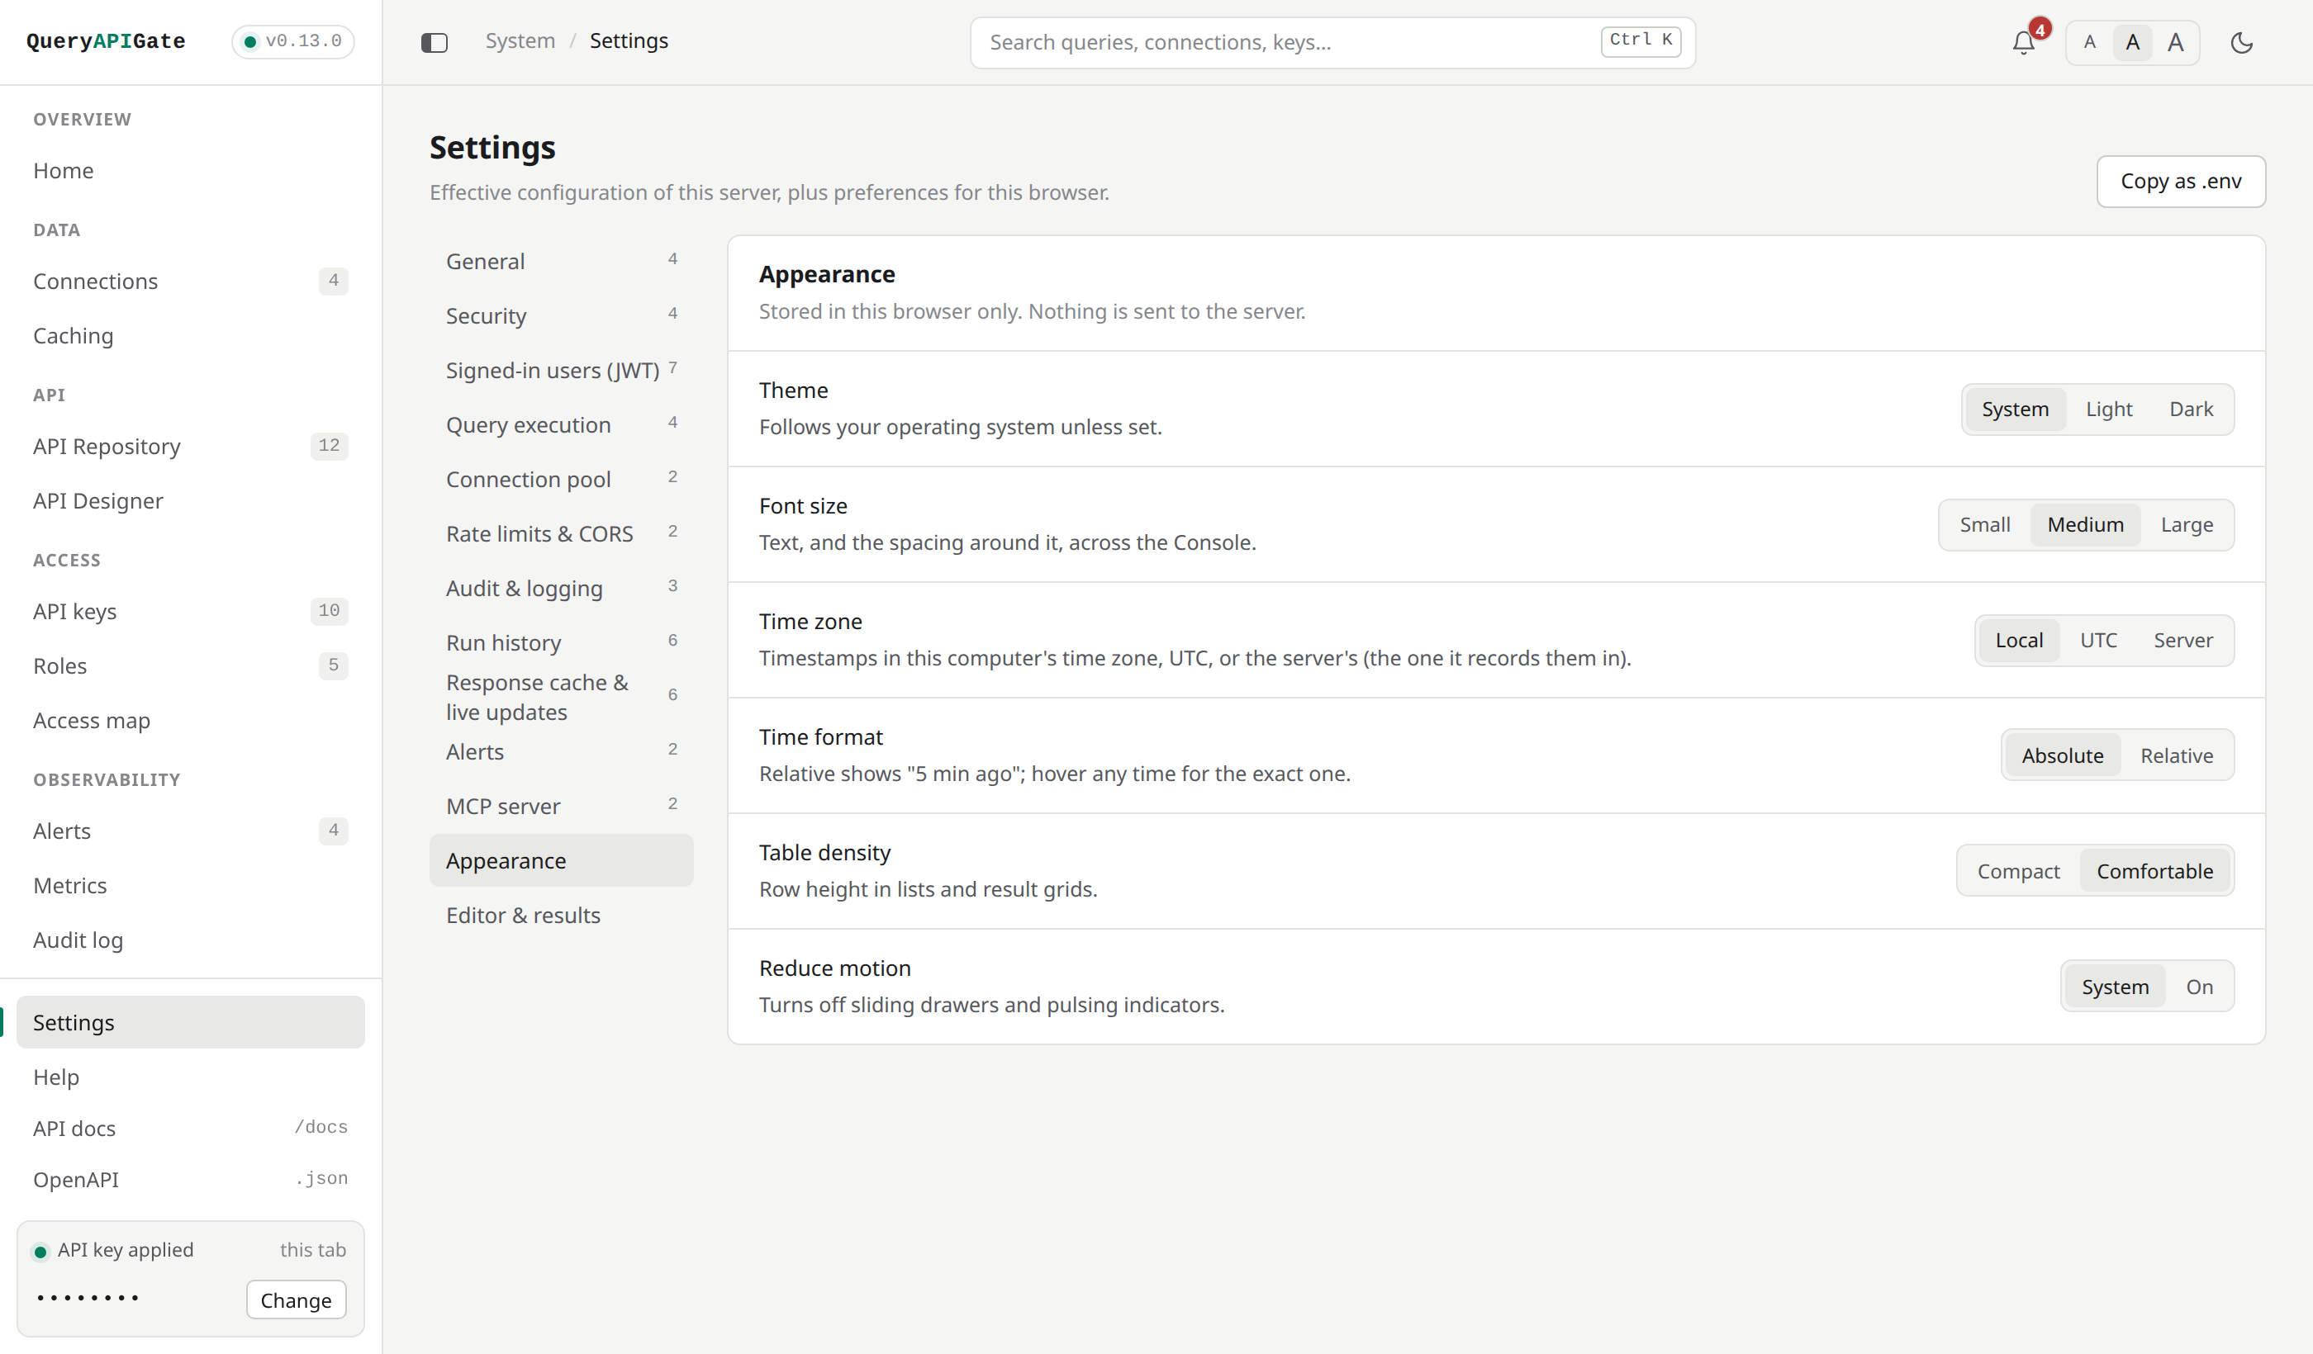Image resolution: width=2313 pixels, height=1354 pixels.
Task: Open Editor & results settings
Action: tap(561, 916)
